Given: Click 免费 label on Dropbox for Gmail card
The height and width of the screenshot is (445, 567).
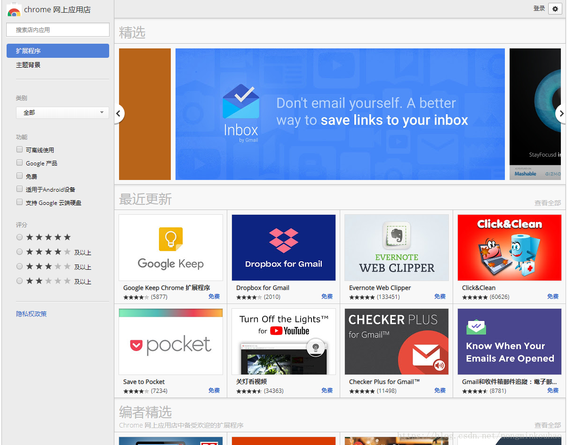Looking at the screenshot, I should click(x=327, y=297).
